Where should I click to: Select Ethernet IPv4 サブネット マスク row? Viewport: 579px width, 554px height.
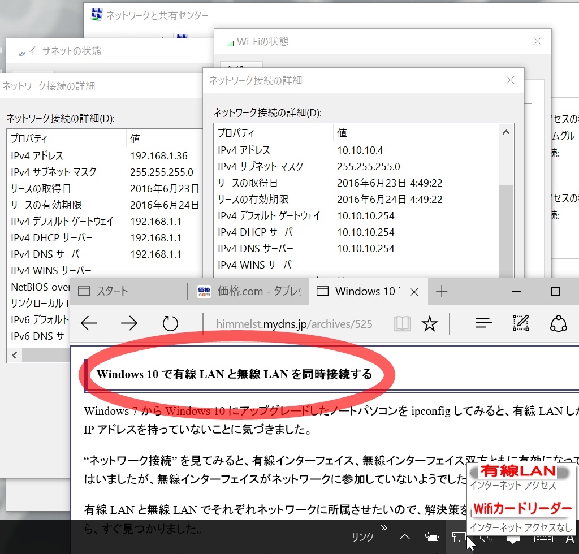click(x=105, y=172)
